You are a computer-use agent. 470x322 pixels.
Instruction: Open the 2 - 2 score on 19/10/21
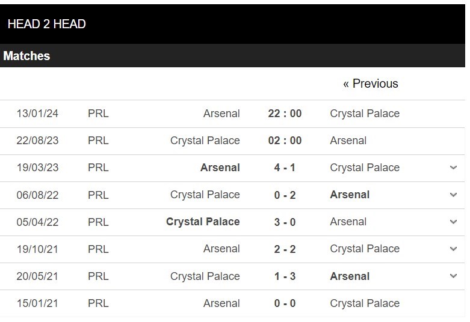tap(285, 249)
